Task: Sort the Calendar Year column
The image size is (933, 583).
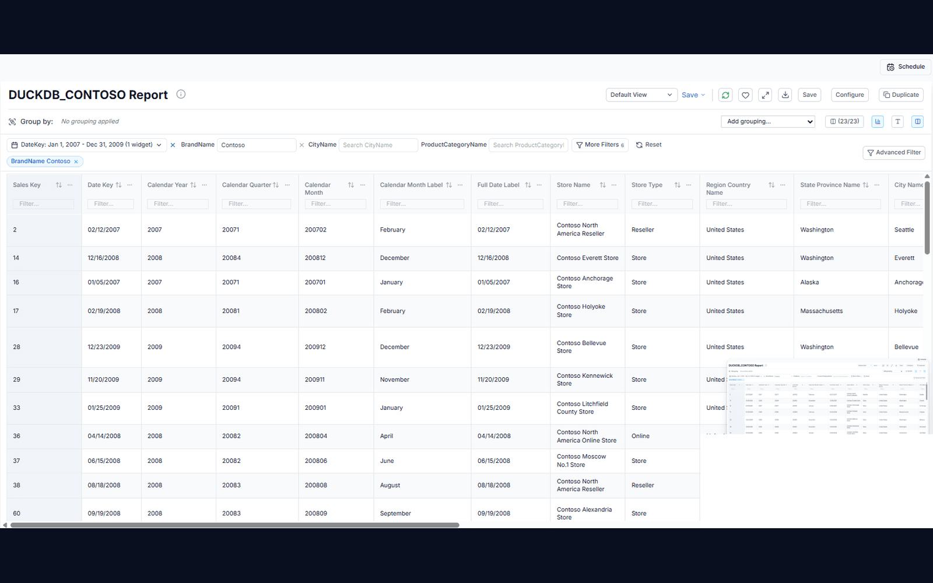Action: click(193, 185)
